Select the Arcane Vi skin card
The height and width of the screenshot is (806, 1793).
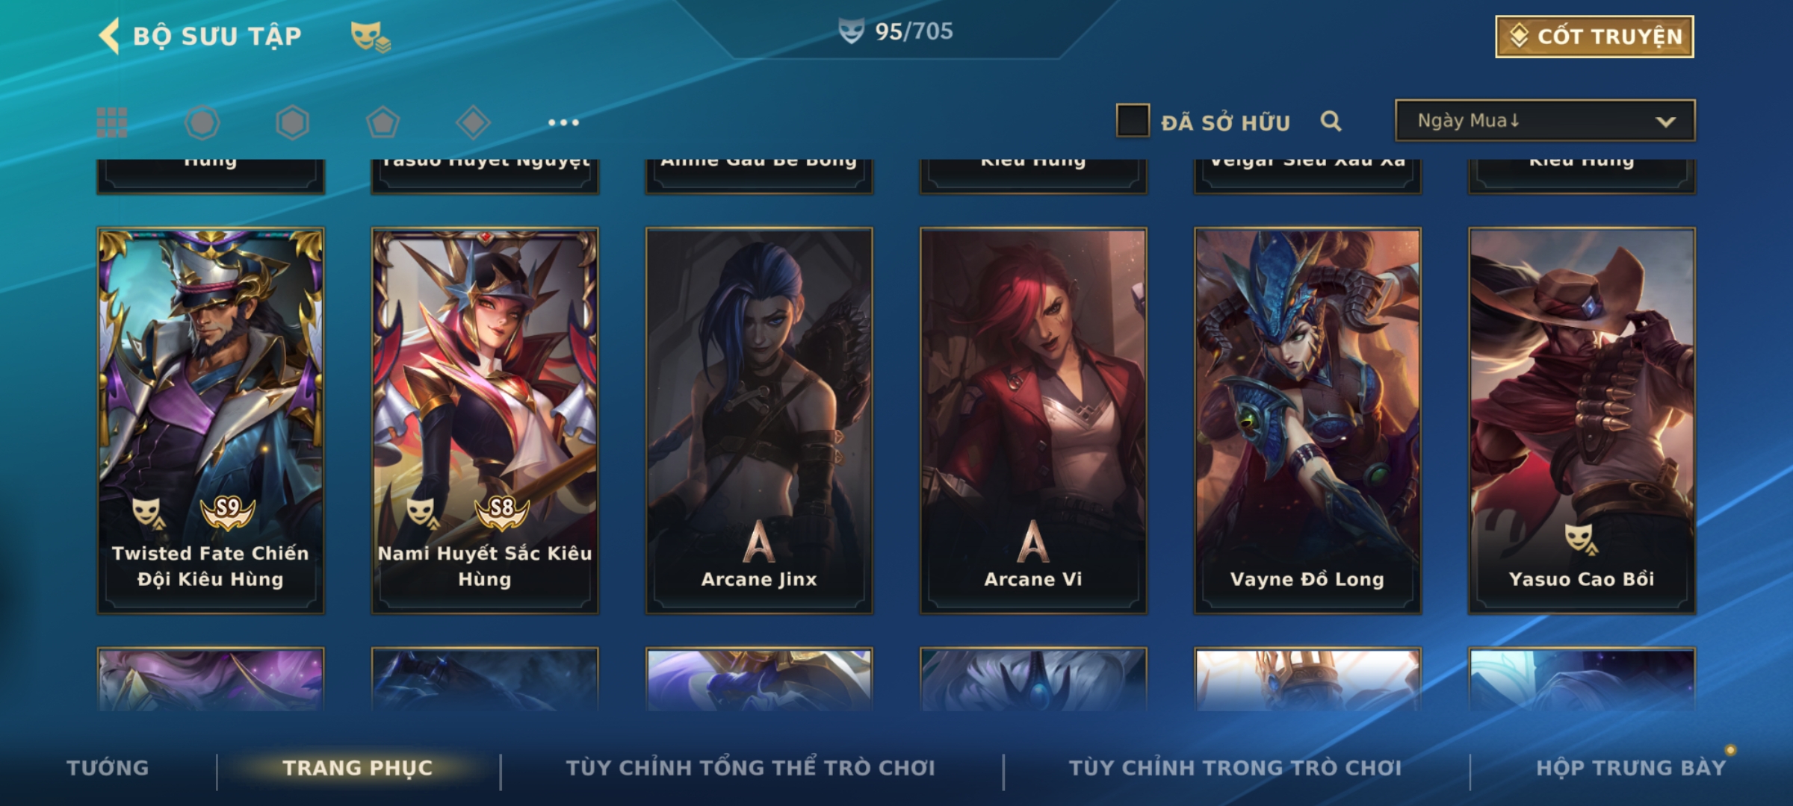pyautogui.click(x=1033, y=421)
